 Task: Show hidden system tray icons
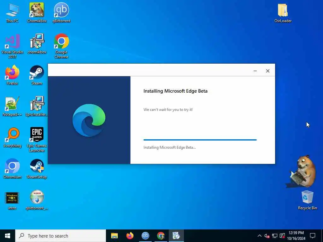coord(260,236)
